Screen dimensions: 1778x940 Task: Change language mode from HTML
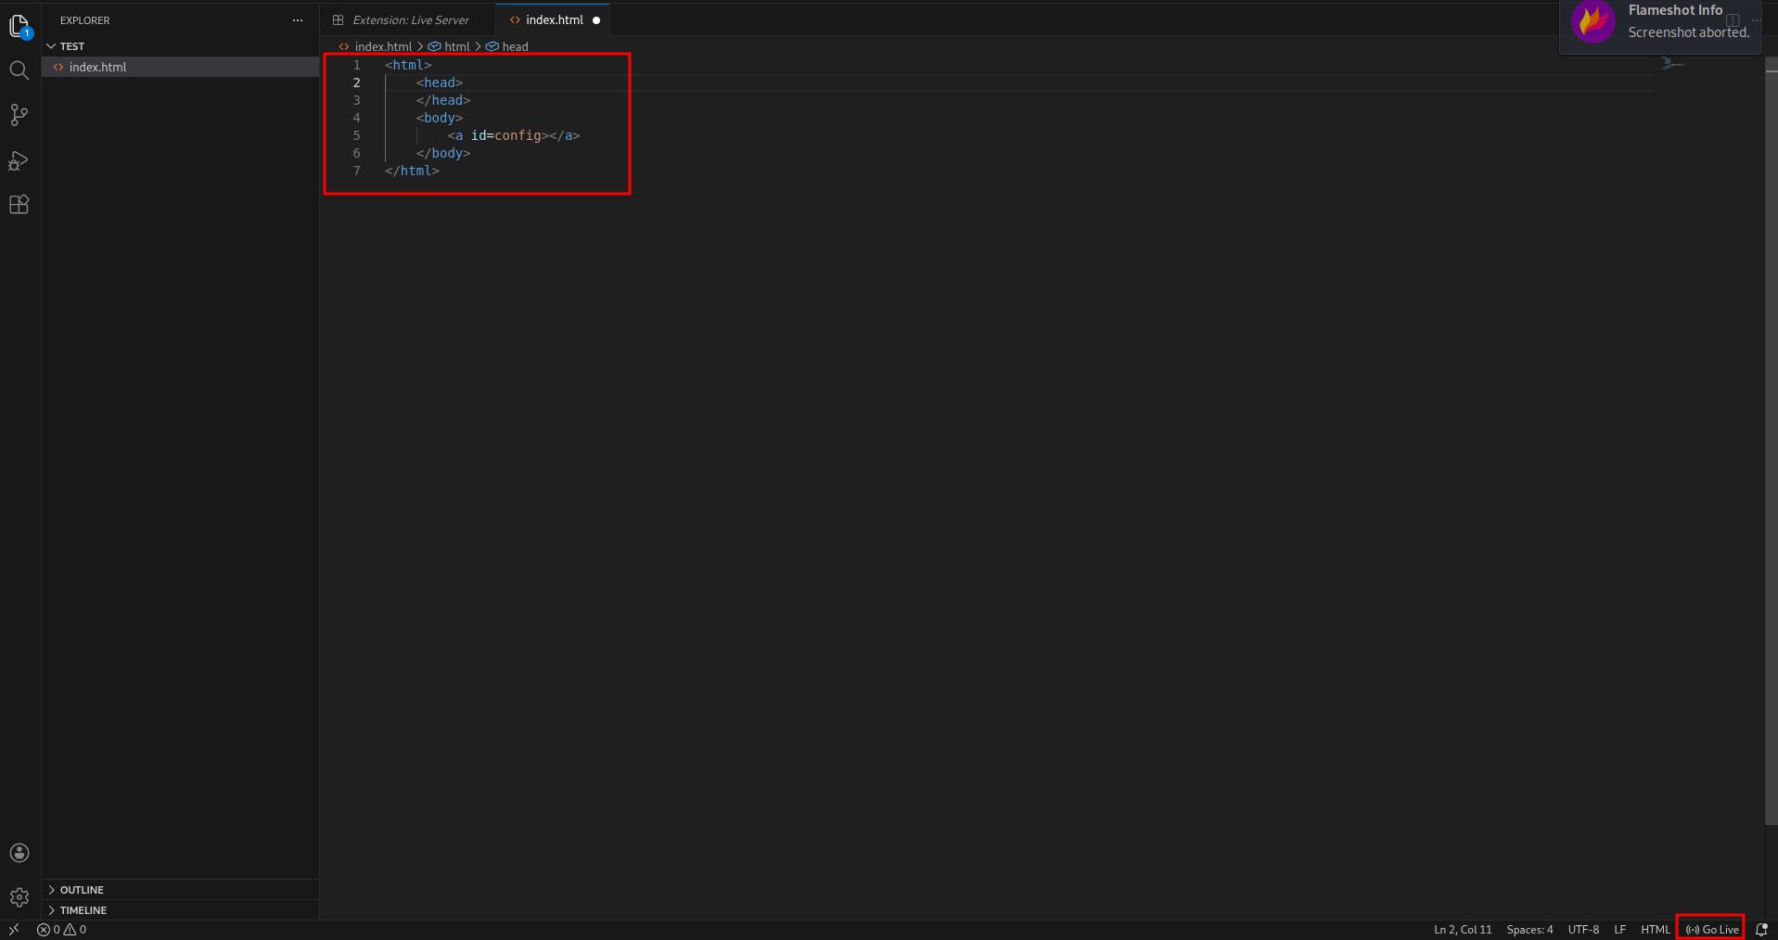click(1655, 930)
